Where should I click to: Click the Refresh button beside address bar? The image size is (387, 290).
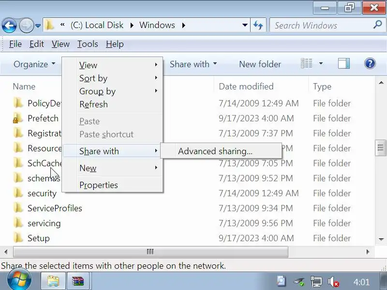pyautogui.click(x=258, y=25)
